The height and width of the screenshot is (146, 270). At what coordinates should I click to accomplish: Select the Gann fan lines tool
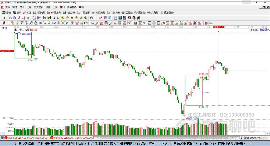(x=97, y=23)
